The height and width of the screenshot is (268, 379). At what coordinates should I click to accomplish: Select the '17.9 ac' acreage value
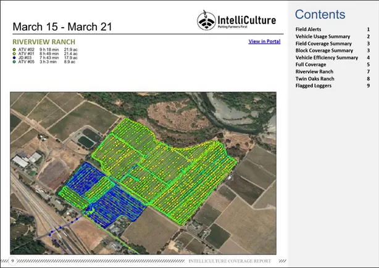point(70,58)
